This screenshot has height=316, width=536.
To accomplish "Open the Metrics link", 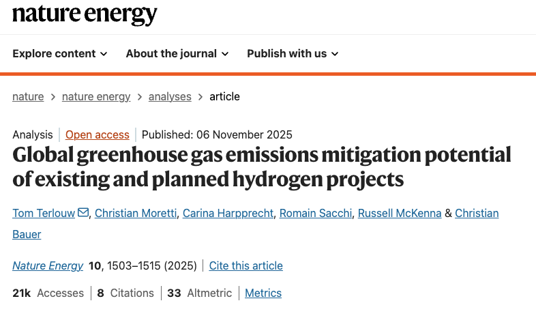I will 263,293.
